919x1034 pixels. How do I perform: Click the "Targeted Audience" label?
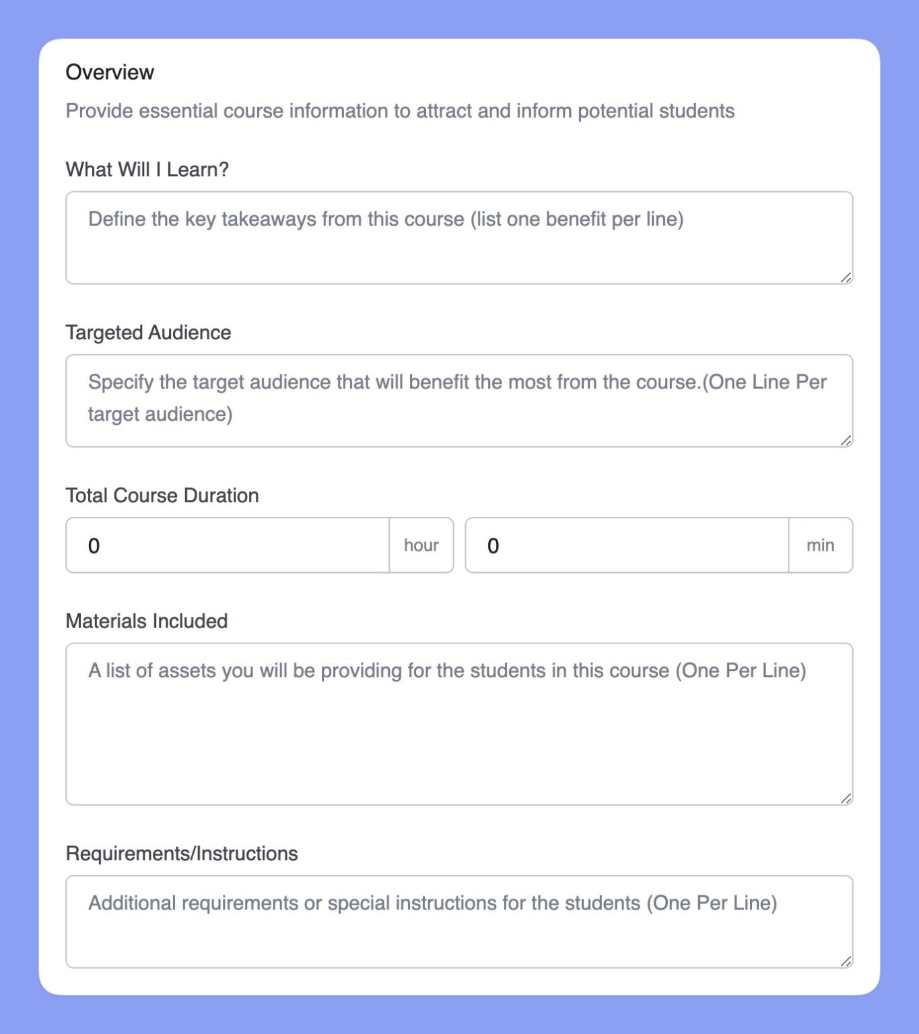tap(148, 333)
